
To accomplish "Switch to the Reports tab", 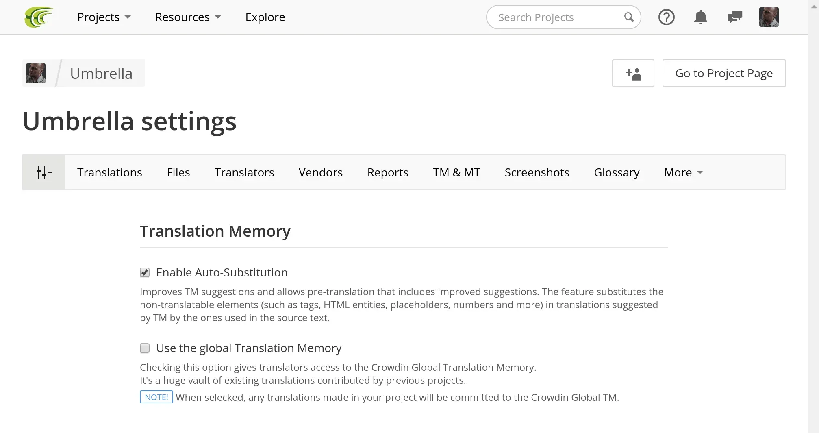I will (x=388, y=172).
